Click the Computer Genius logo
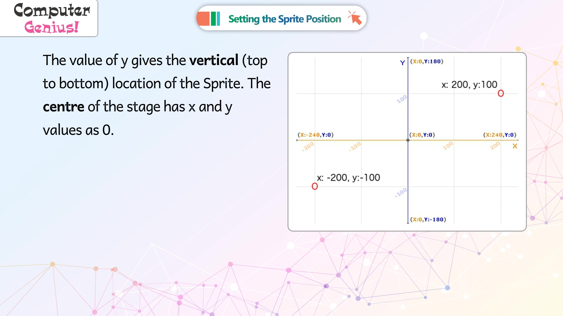Screen dimensions: 563x316 52,18
